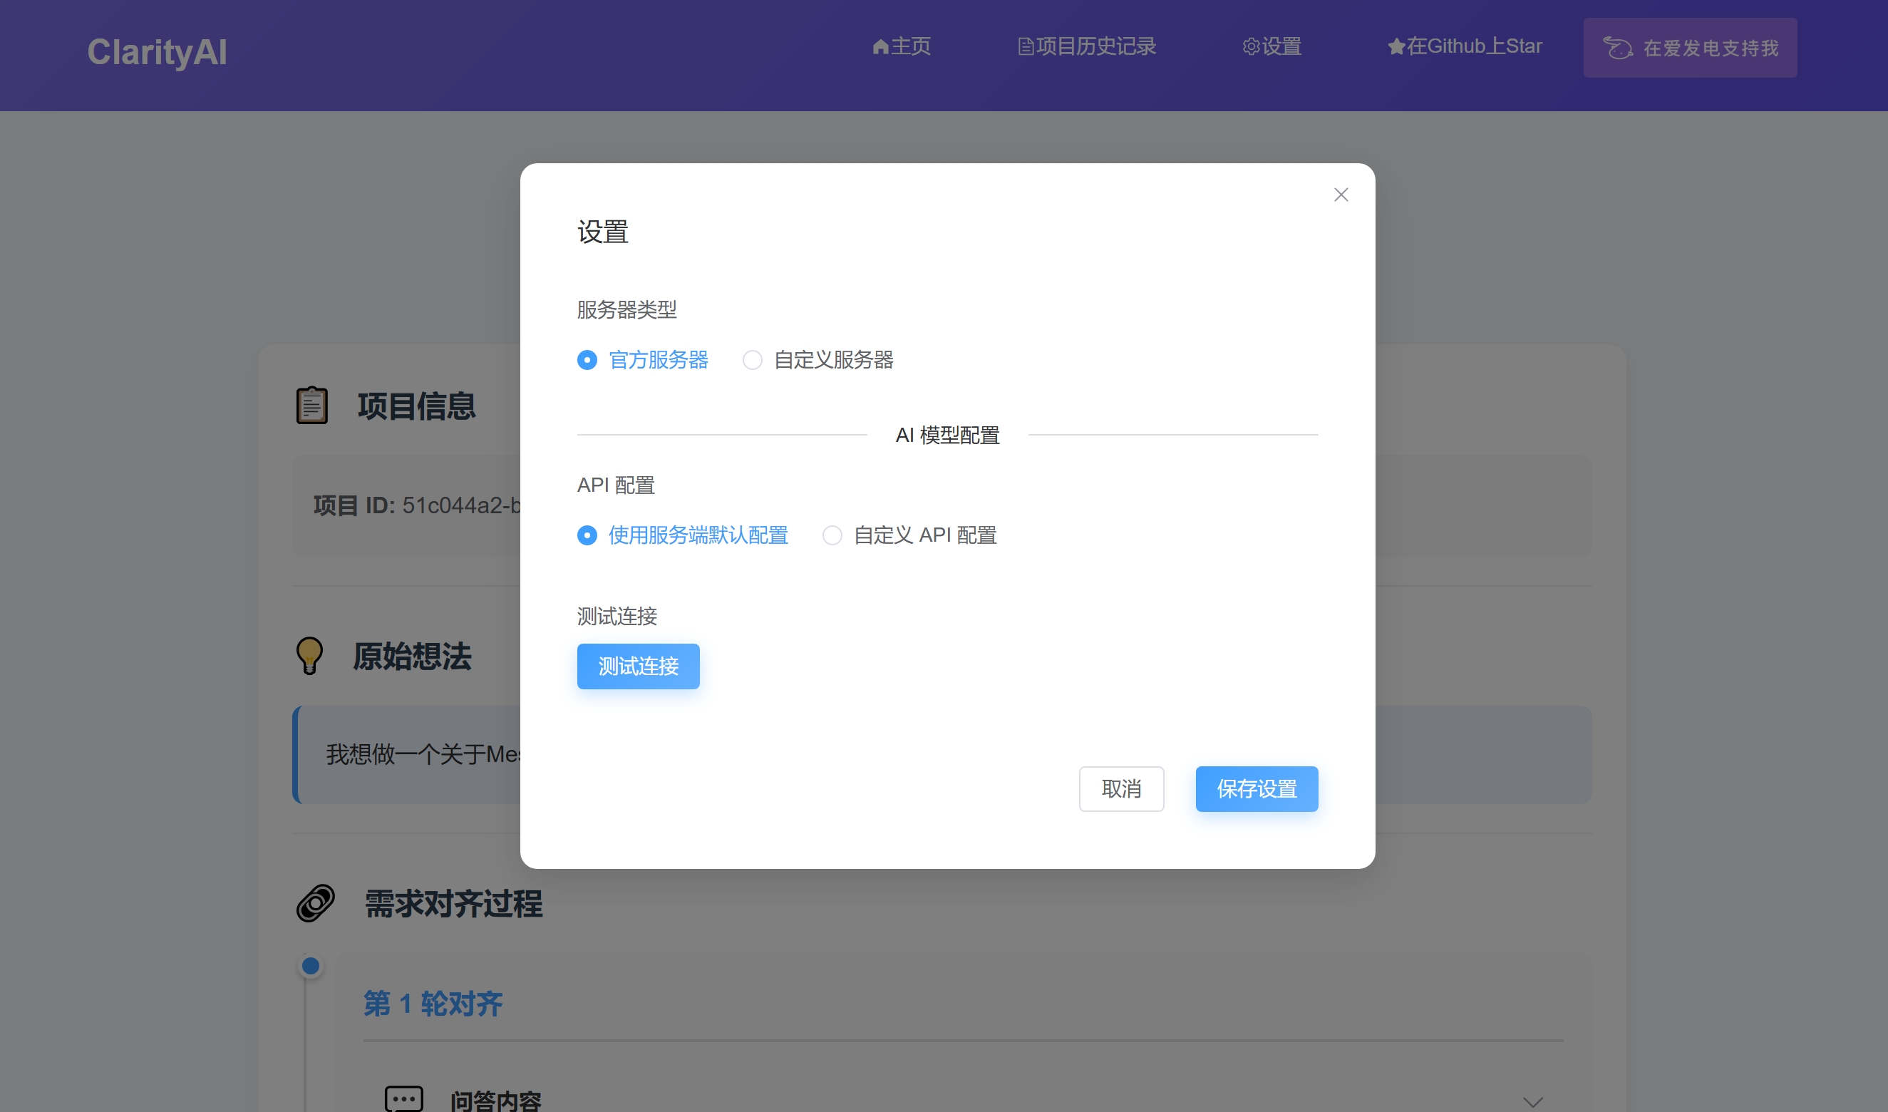Click the star icon beside Github

[1396, 46]
